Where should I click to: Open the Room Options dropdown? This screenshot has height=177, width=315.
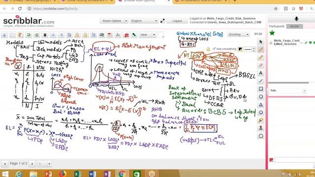[114, 21]
